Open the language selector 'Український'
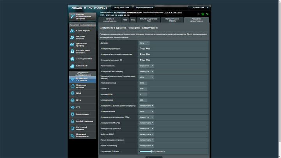Screen dimensions: 281x158 click(x=199, y=7)
